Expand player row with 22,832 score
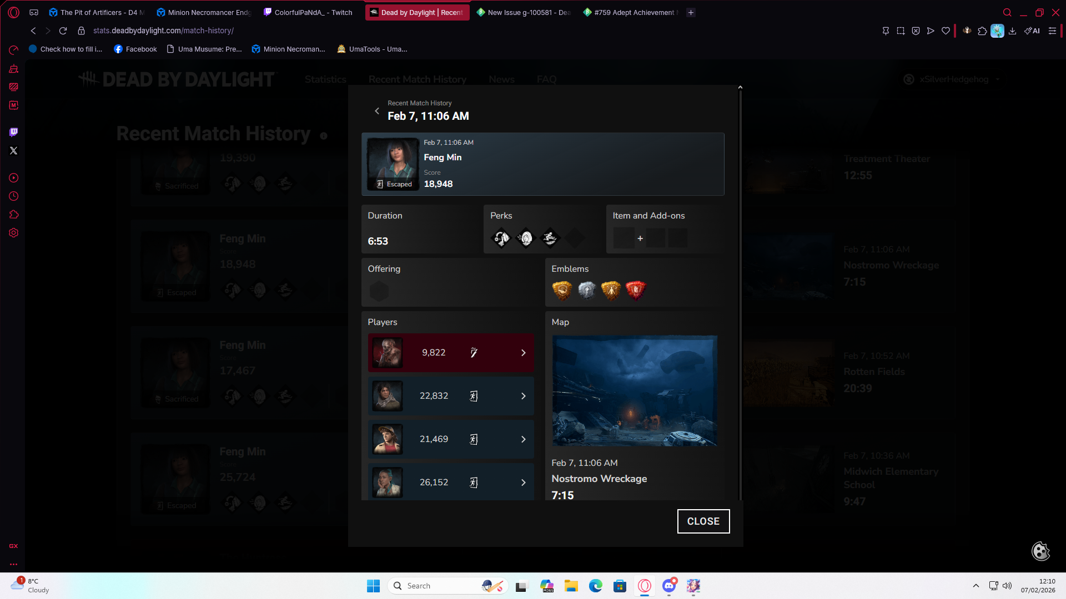This screenshot has width=1066, height=599. (x=523, y=396)
